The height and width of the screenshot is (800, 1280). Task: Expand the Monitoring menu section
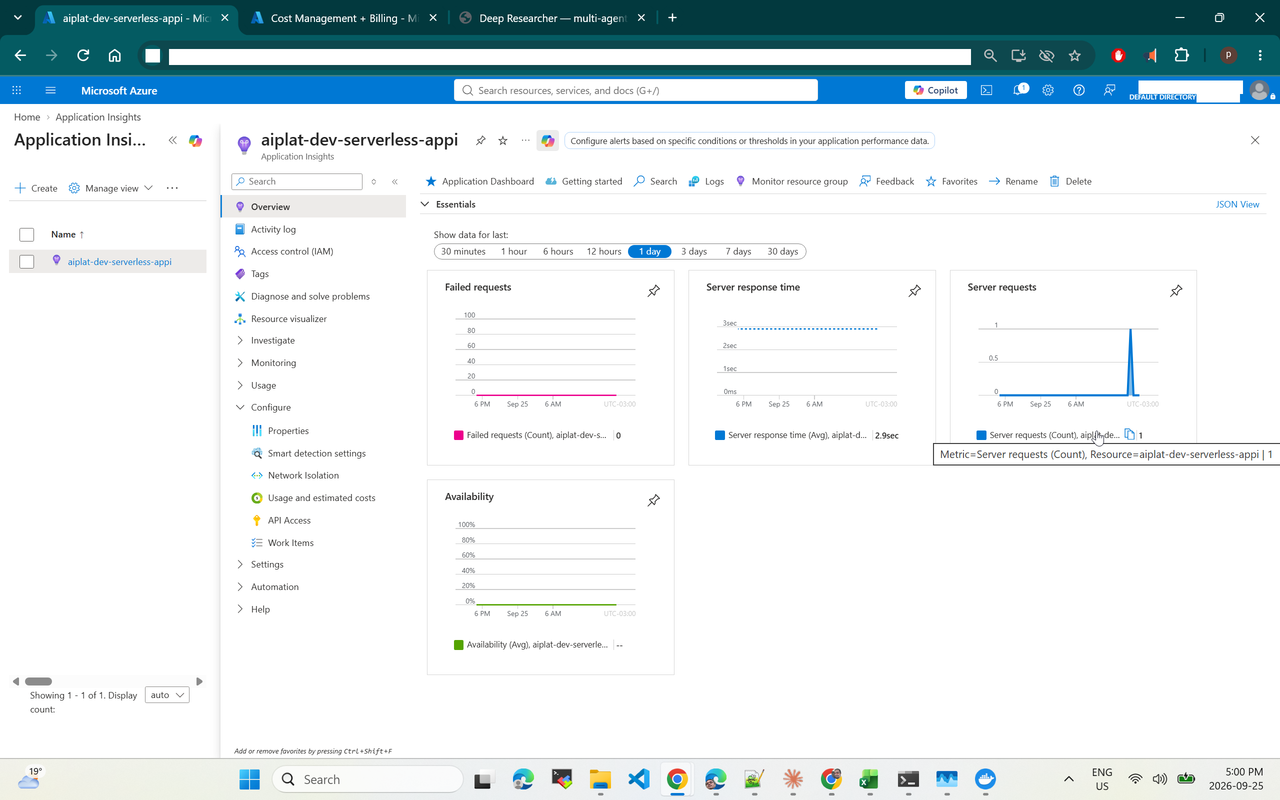[239, 362]
